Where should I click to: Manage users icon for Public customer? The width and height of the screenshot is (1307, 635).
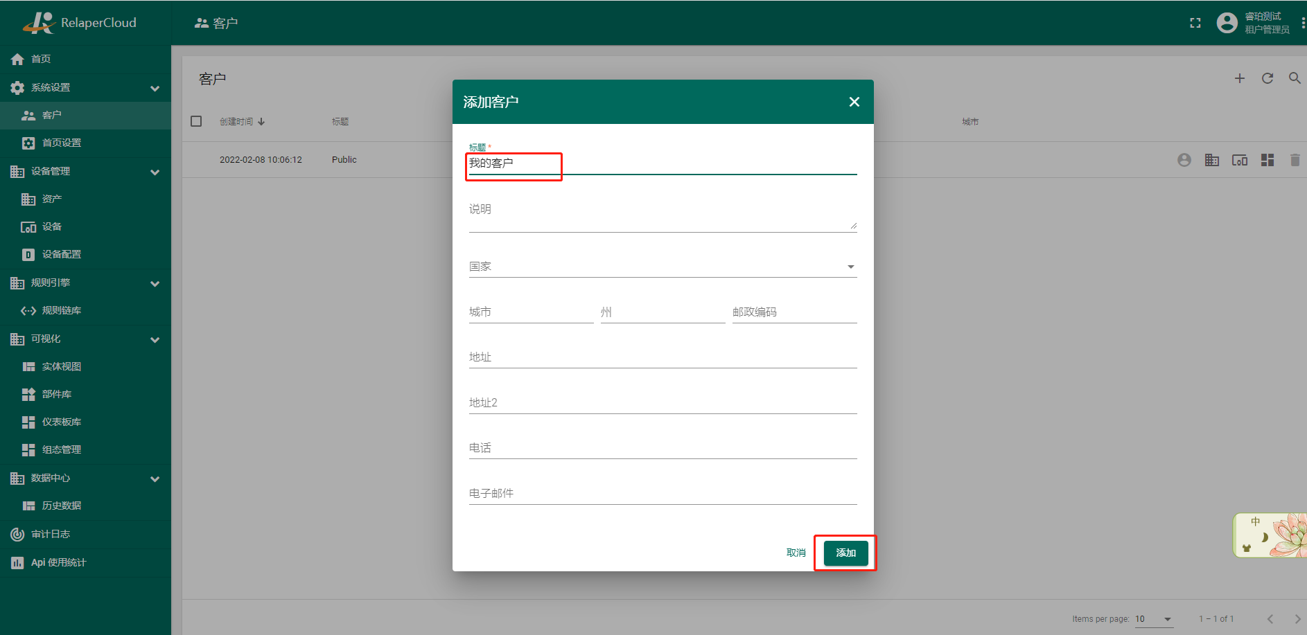tap(1184, 160)
